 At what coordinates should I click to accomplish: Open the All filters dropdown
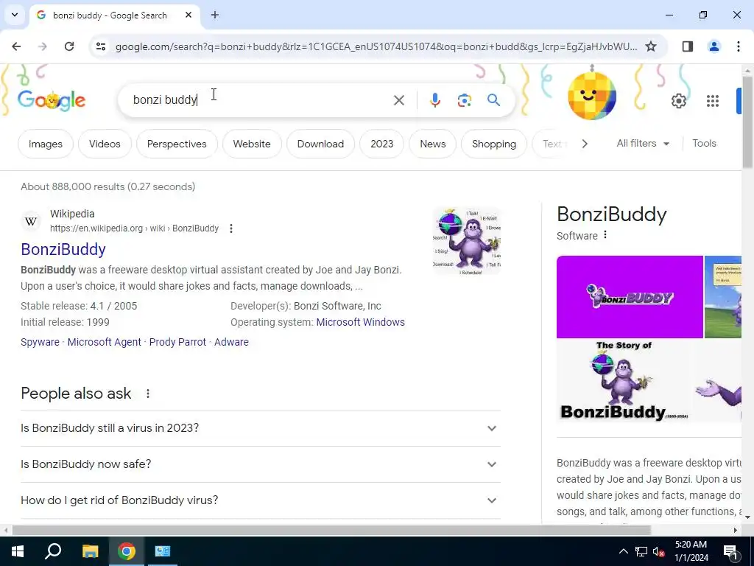click(643, 144)
